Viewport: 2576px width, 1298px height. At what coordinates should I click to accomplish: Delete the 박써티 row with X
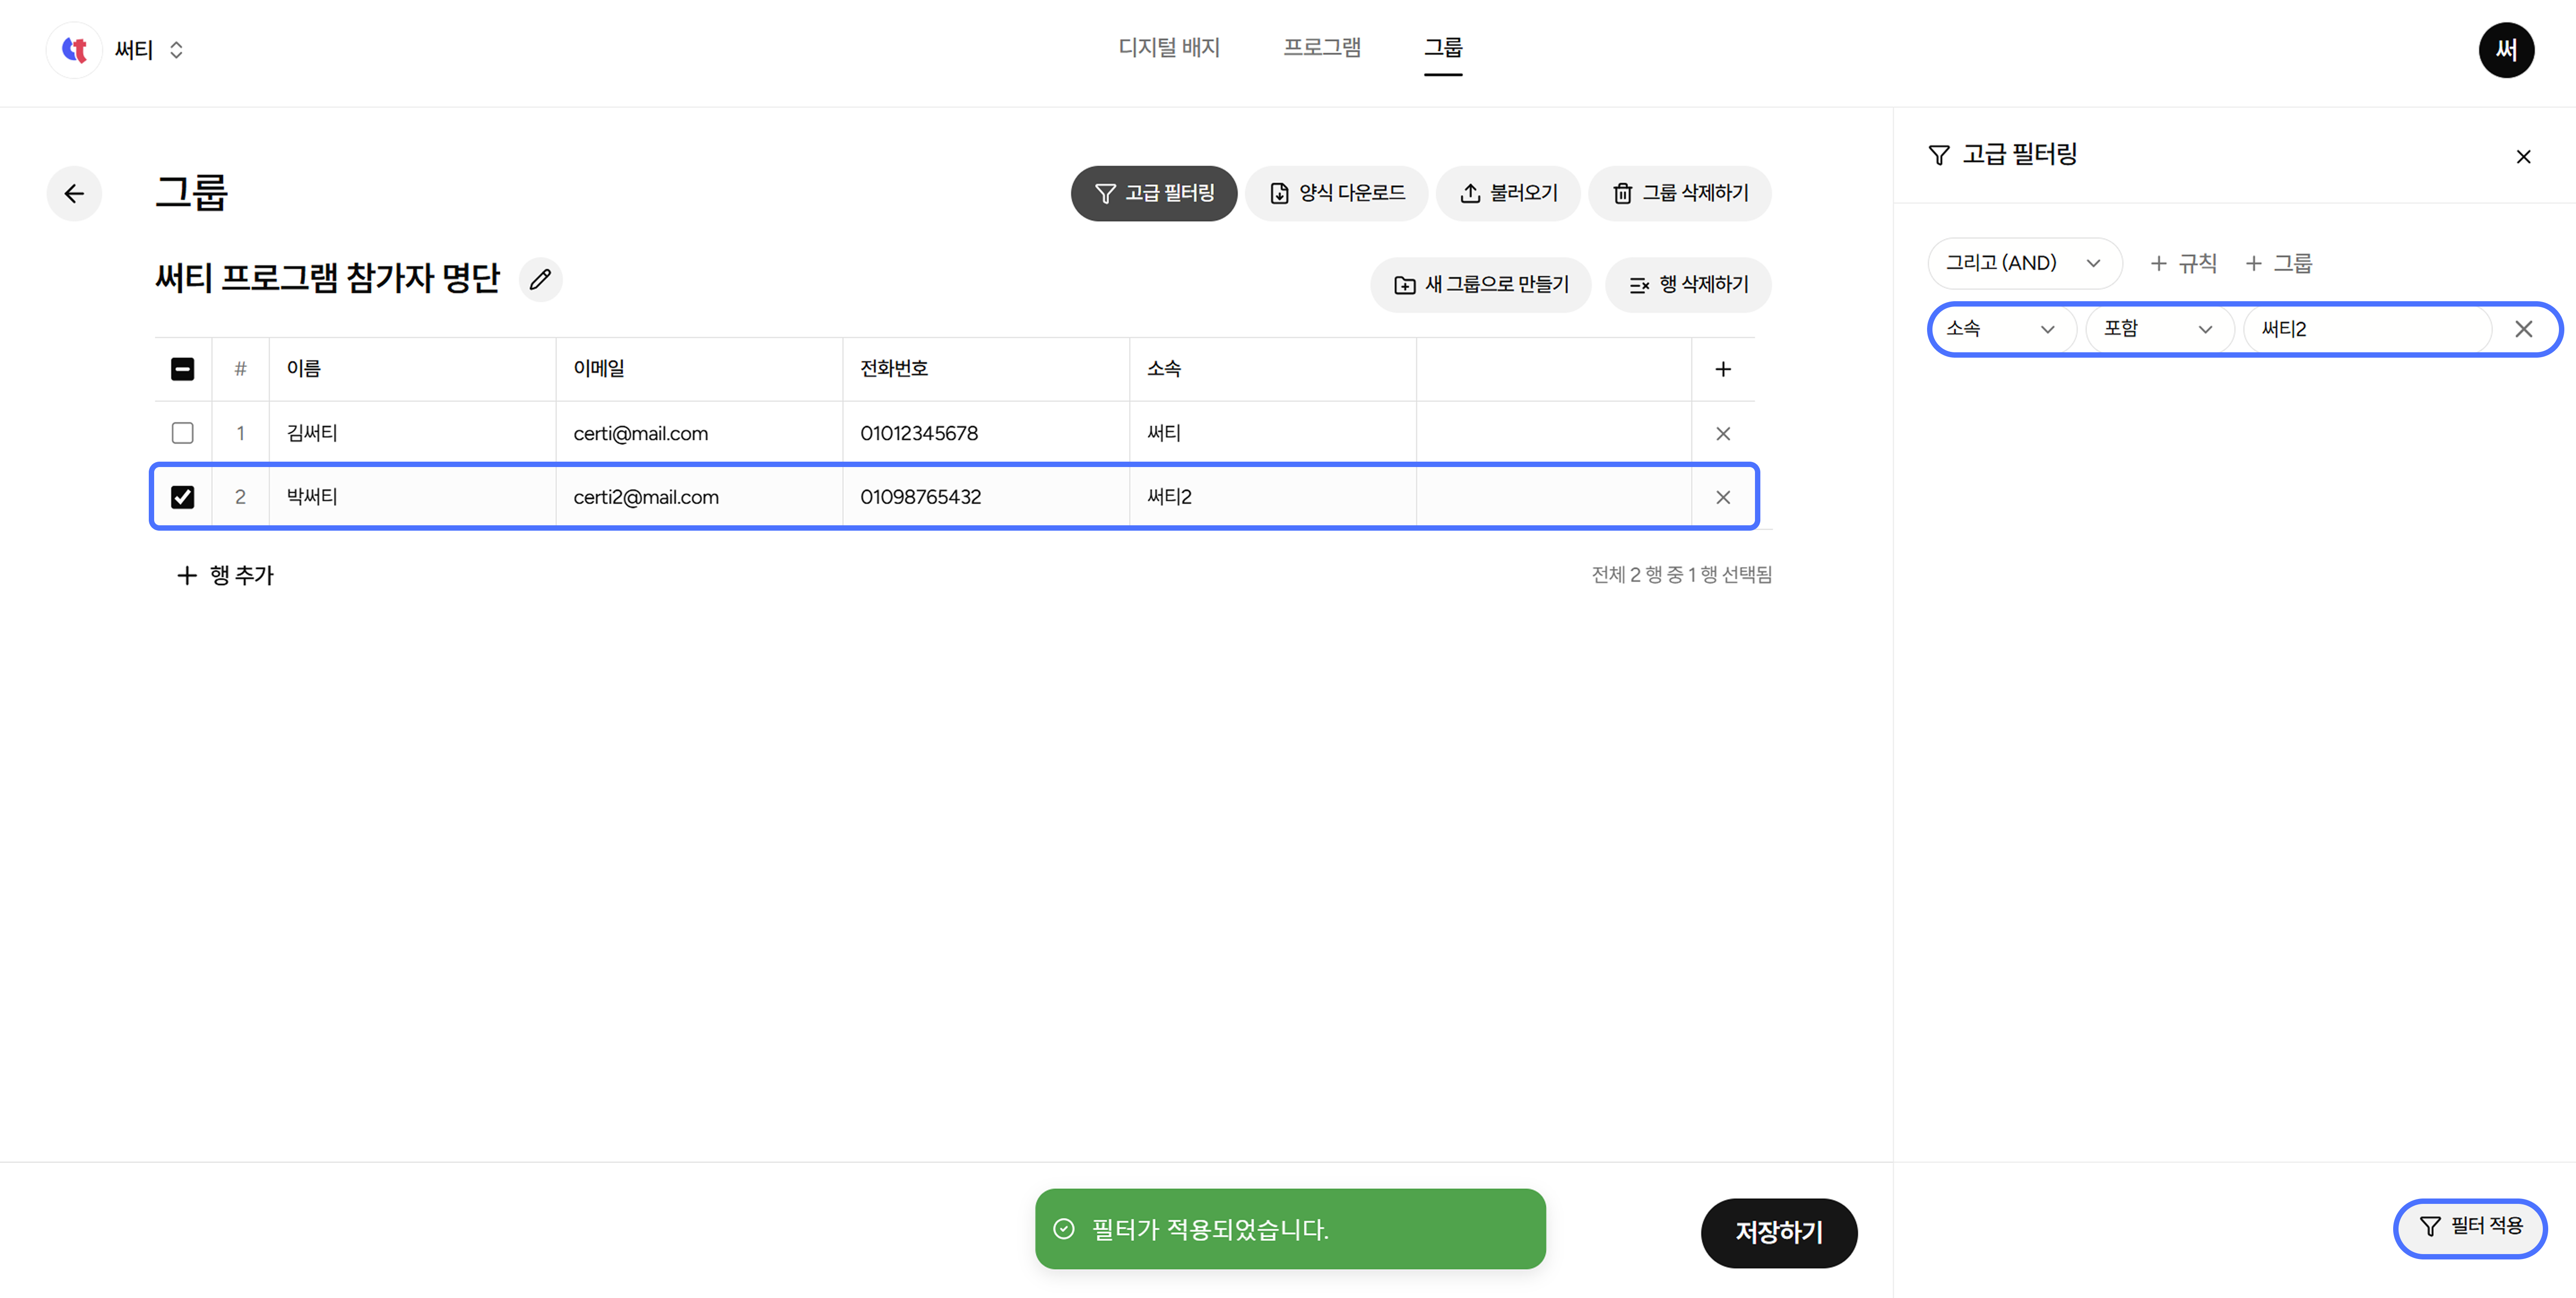tap(1723, 497)
